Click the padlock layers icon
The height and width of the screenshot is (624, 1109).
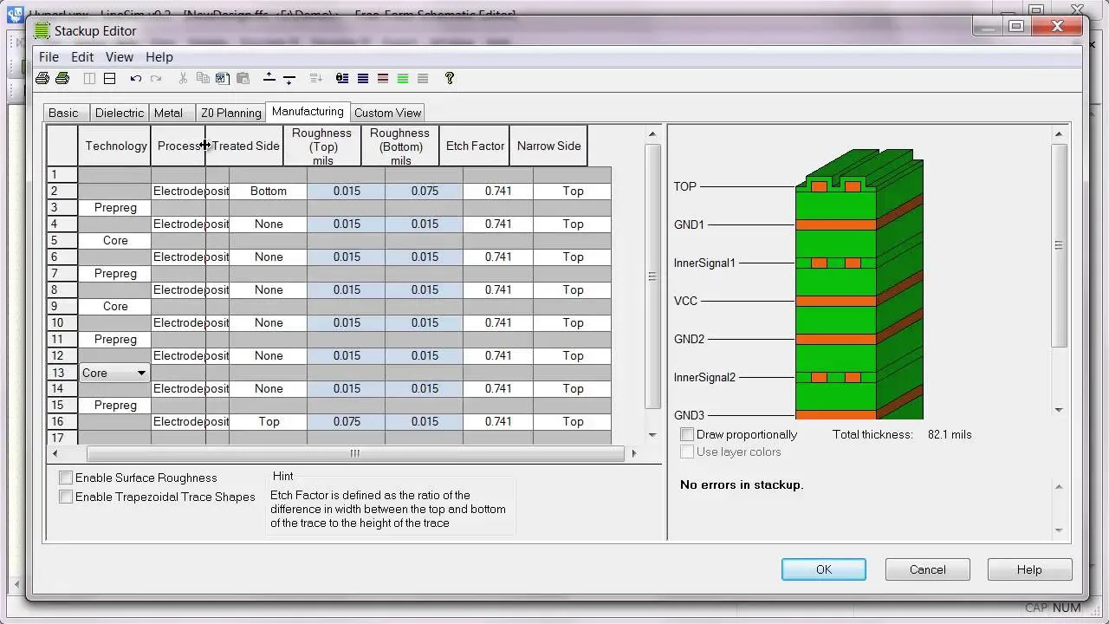point(342,78)
